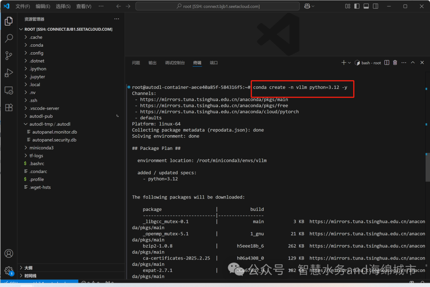Image resolution: width=430 pixels, height=287 pixels.
Task: Open the Source Control view
Action: 9,56
